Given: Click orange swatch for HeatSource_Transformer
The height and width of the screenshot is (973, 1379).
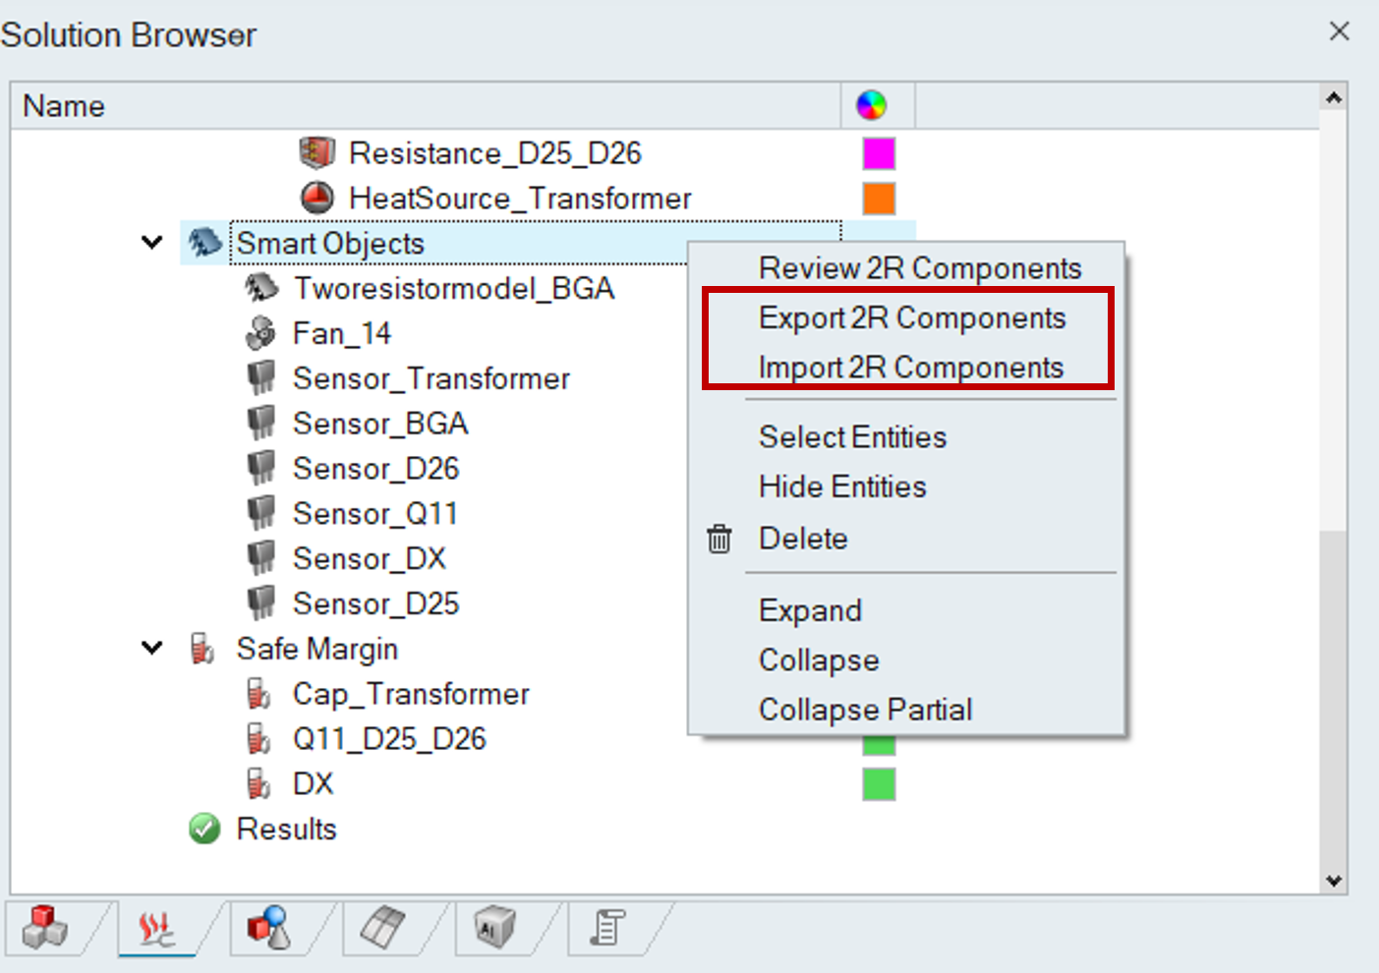Looking at the screenshot, I should 879,199.
